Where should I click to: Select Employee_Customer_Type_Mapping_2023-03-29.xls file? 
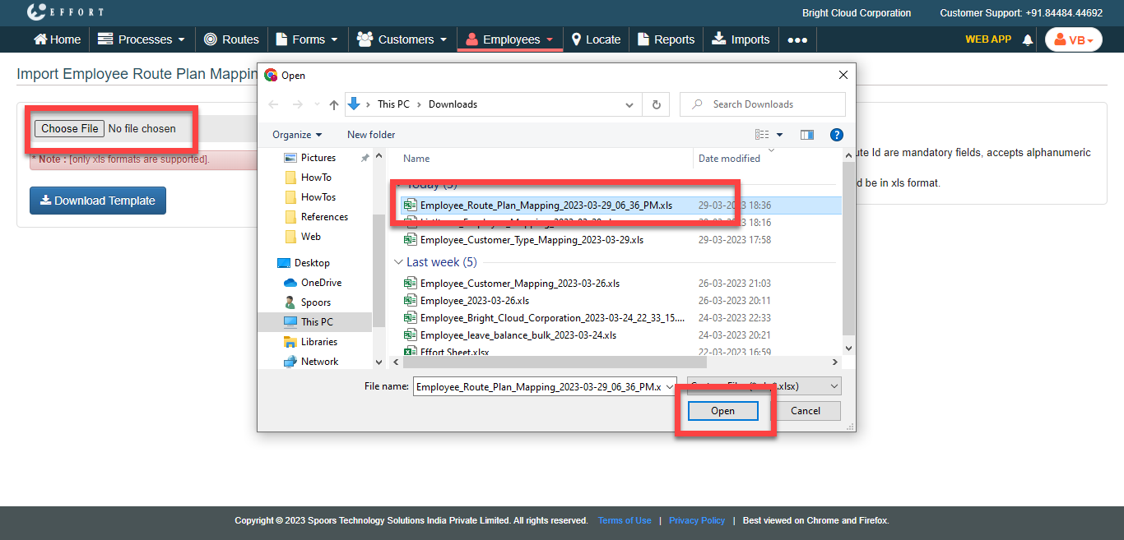[x=532, y=240]
